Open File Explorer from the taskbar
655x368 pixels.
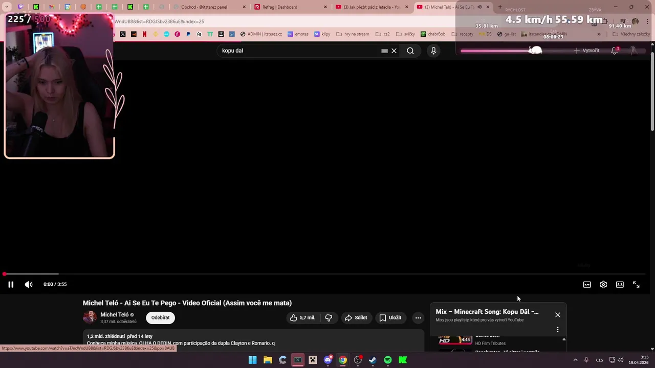click(268, 360)
